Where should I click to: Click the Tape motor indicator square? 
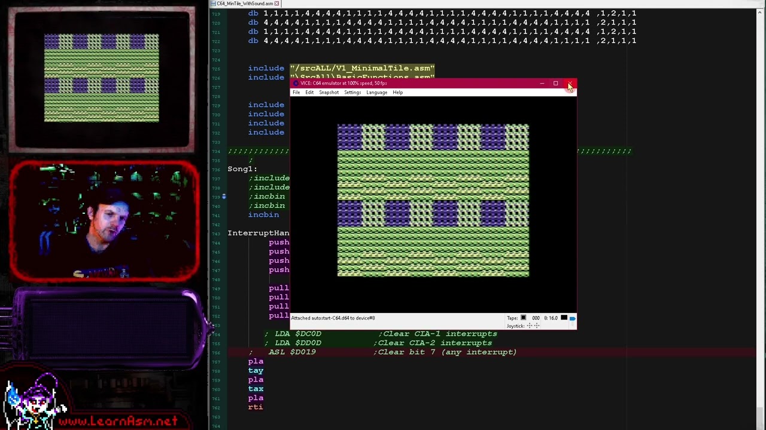click(523, 318)
